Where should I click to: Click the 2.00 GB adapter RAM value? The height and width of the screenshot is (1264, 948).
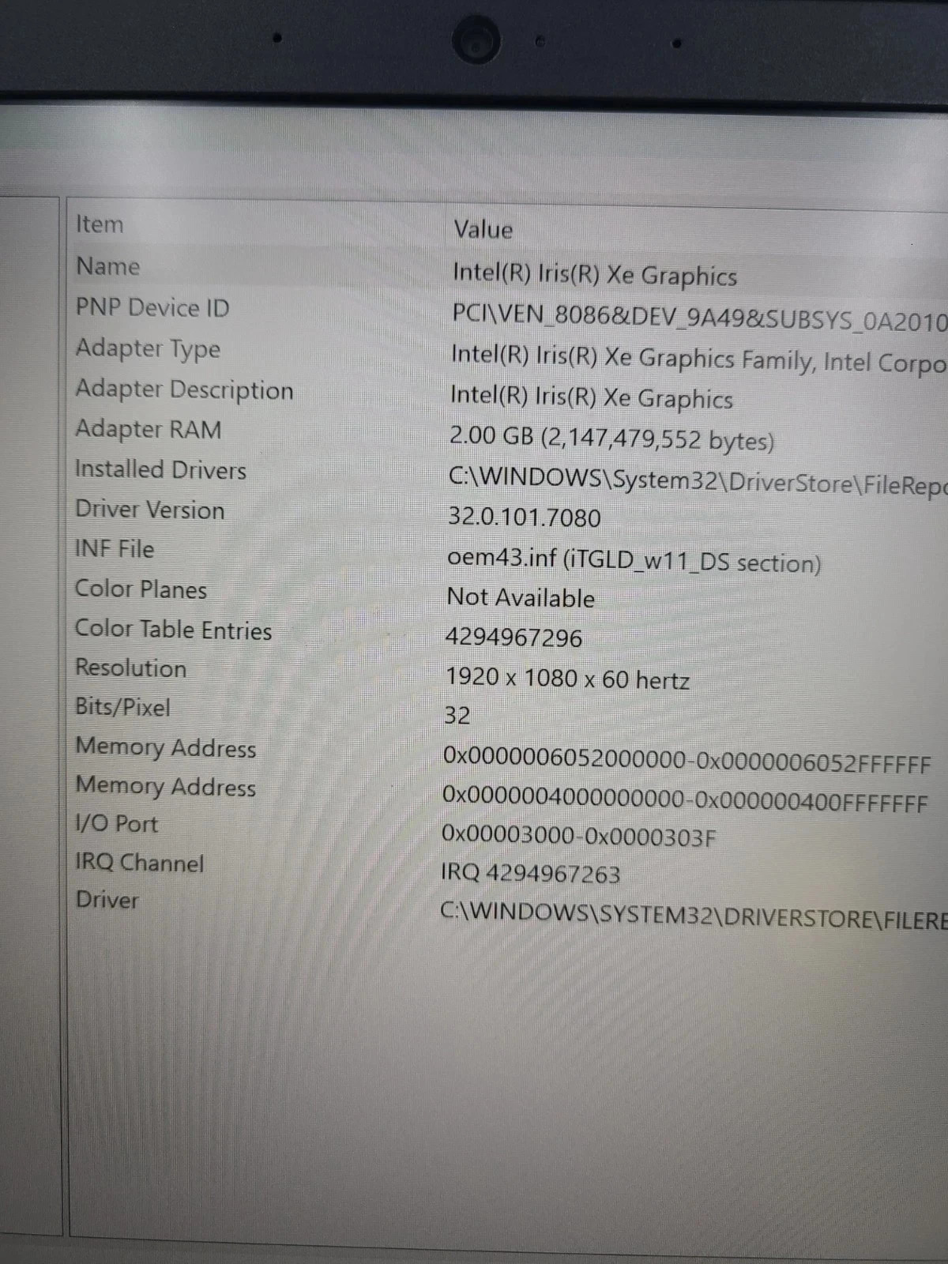611,438
